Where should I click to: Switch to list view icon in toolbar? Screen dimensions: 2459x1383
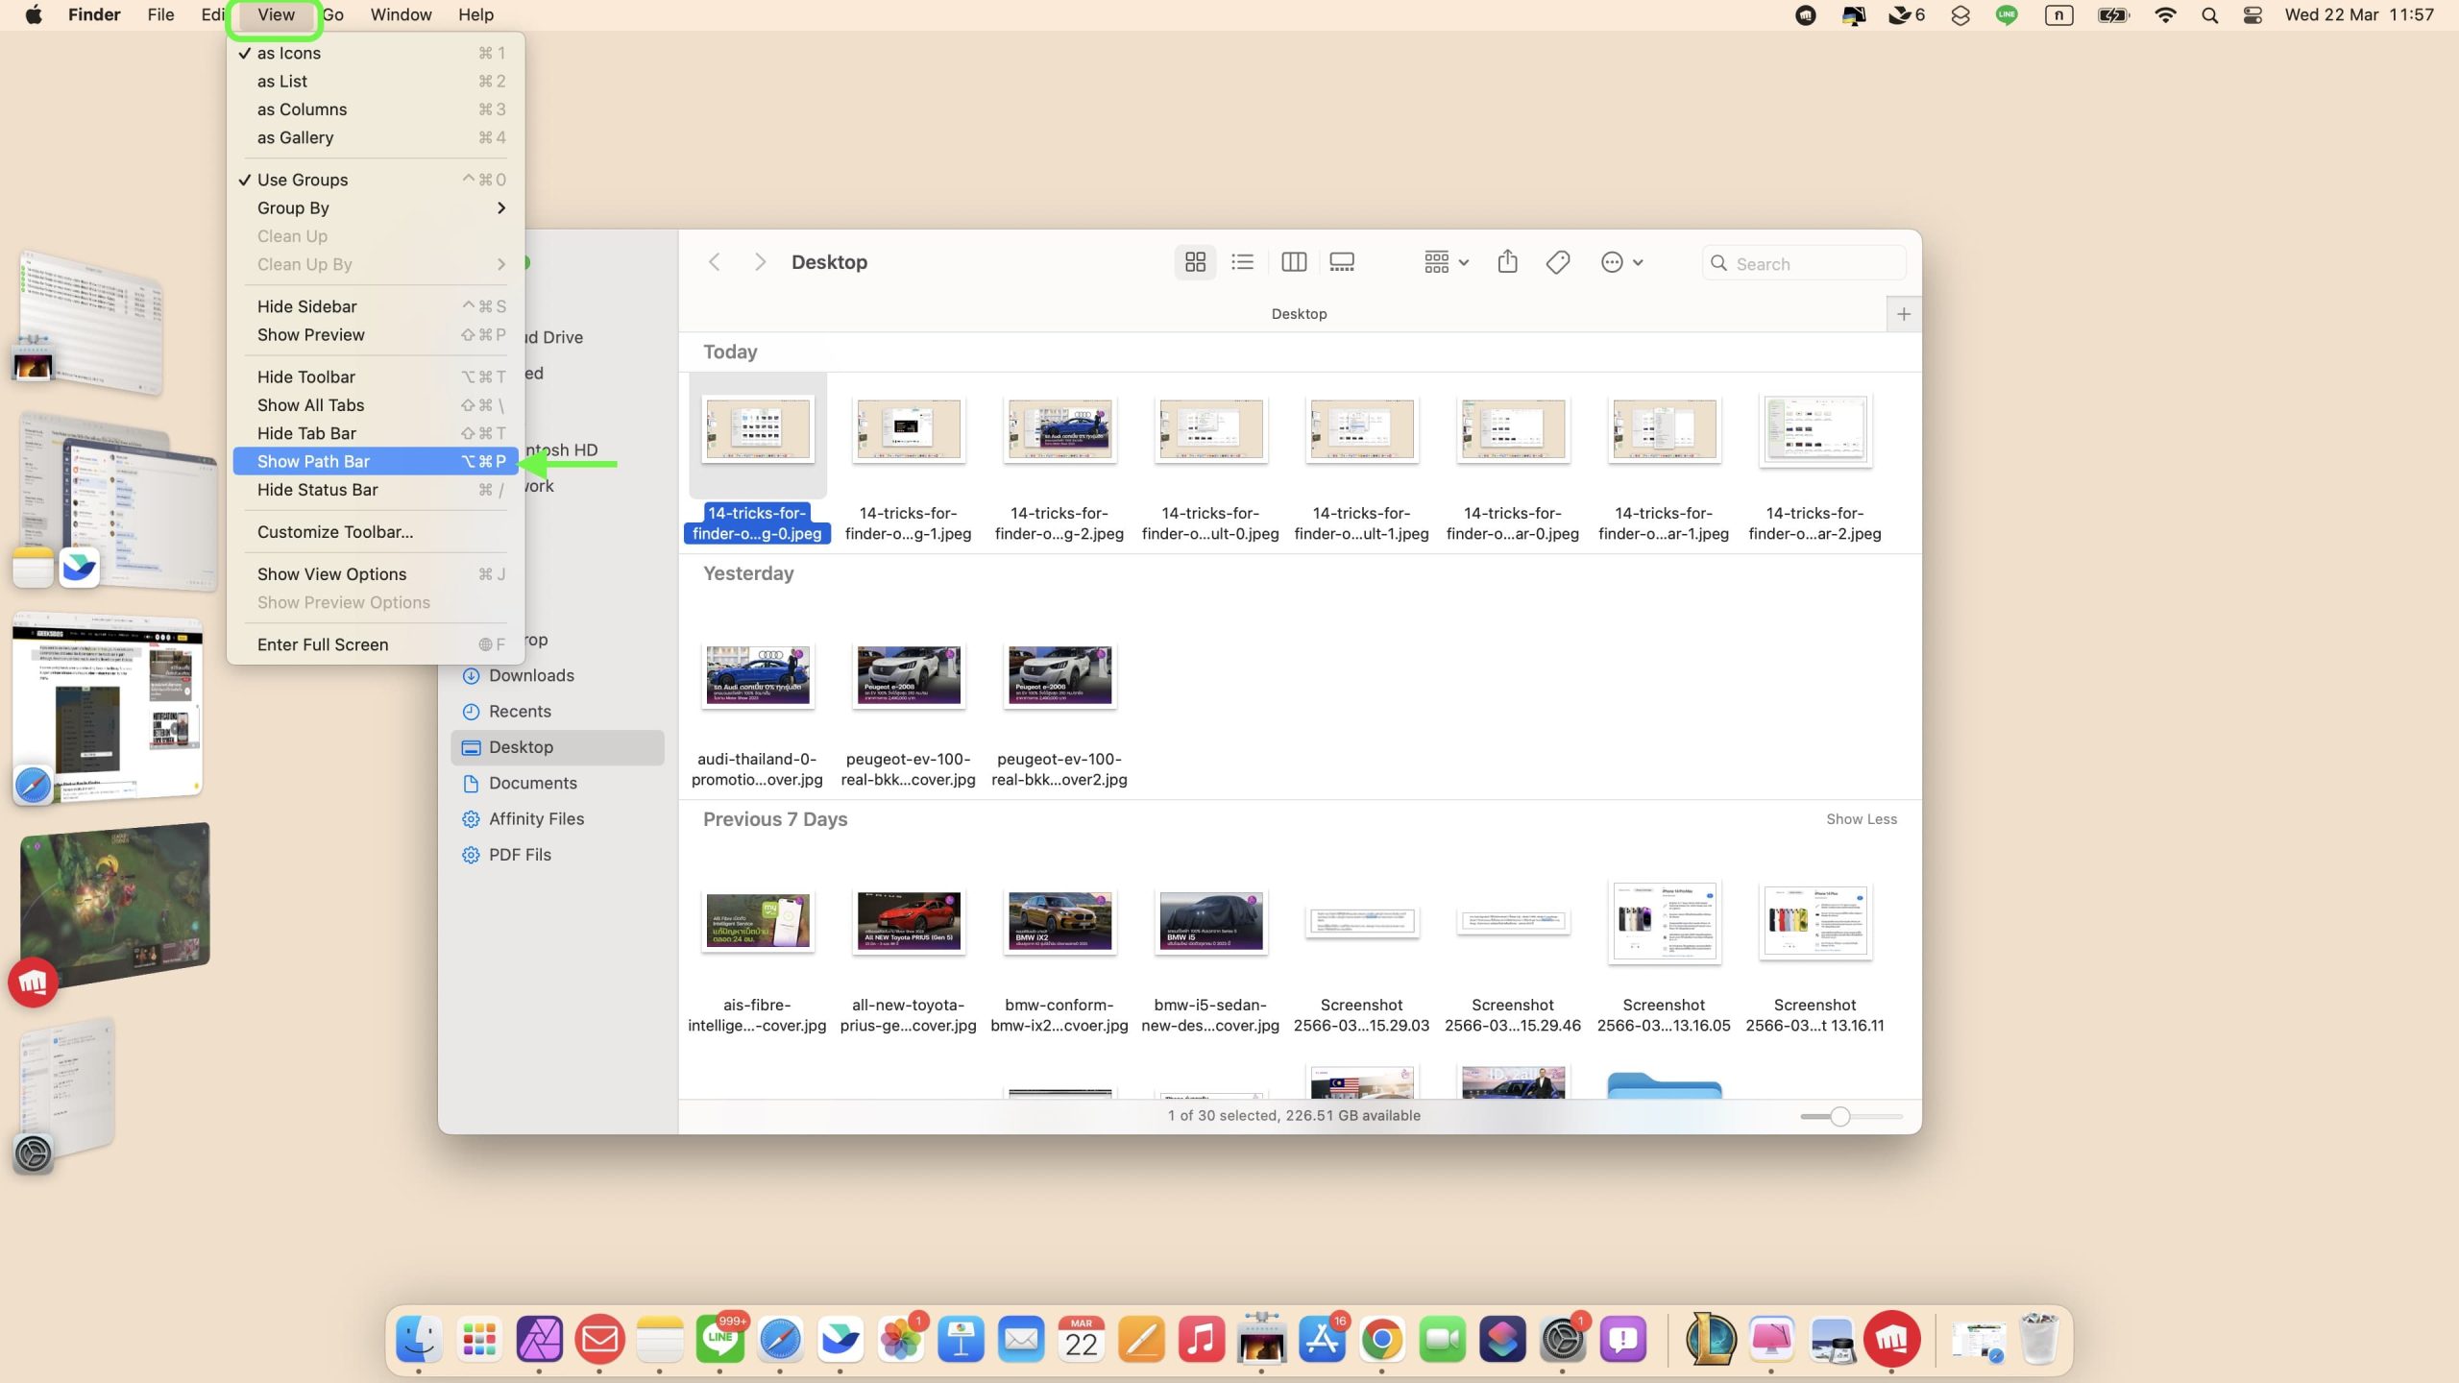coord(1242,262)
